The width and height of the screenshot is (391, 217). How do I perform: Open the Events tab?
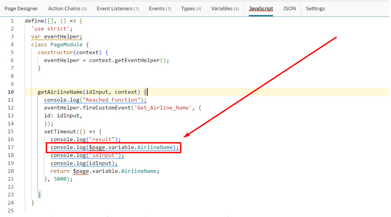coord(160,8)
